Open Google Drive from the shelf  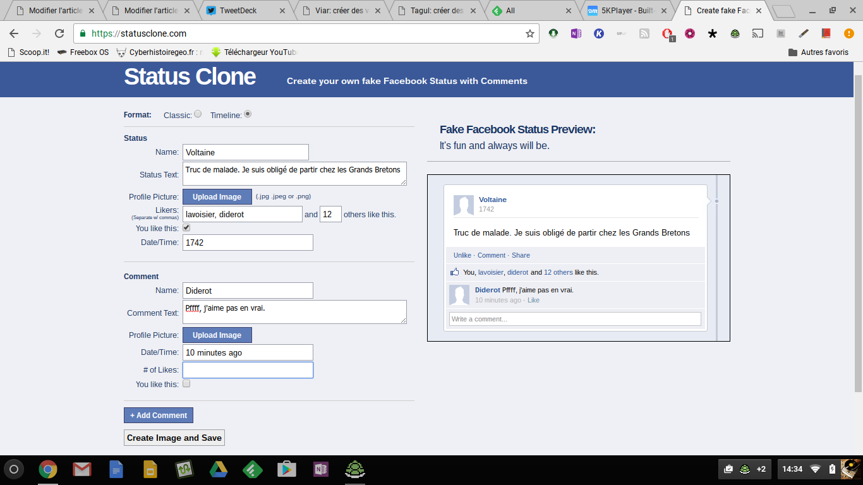click(x=219, y=469)
